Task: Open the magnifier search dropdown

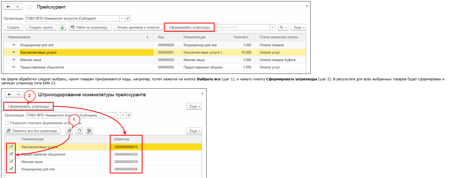Action: coord(283,27)
